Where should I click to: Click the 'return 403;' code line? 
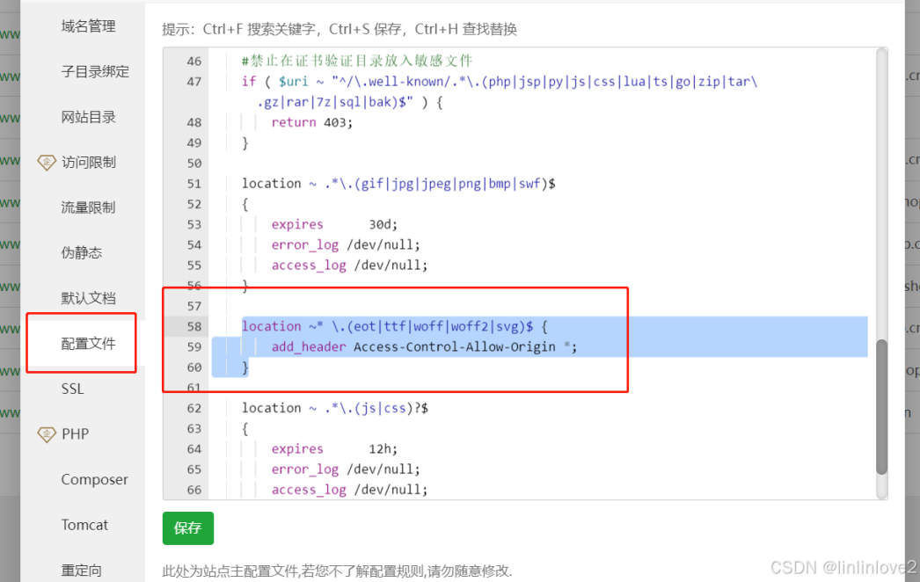[x=311, y=122]
